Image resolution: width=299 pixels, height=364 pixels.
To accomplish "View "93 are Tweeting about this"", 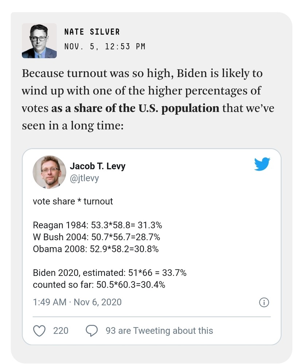I will pos(159,331).
